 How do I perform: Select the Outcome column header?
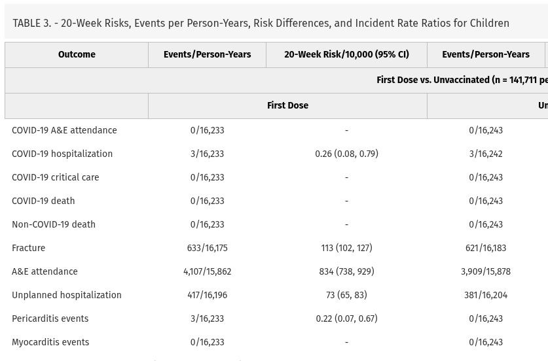pos(77,55)
